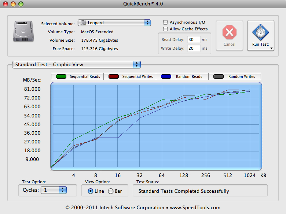
Task: Click the Test Status message text
Action: pos(184,191)
